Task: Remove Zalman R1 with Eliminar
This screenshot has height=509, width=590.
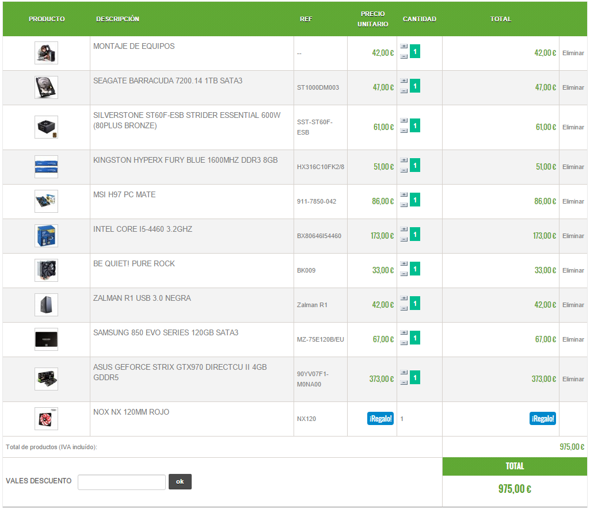Action: pyautogui.click(x=573, y=305)
